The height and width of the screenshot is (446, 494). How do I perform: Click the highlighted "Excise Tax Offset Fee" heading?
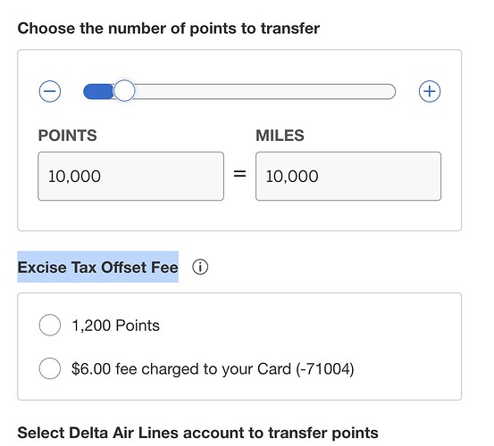(x=97, y=267)
